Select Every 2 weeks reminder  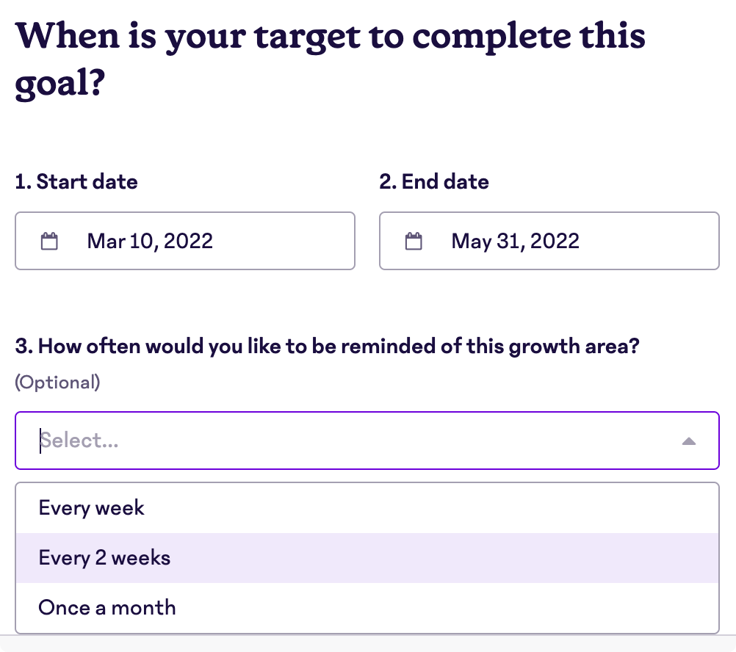tap(367, 558)
